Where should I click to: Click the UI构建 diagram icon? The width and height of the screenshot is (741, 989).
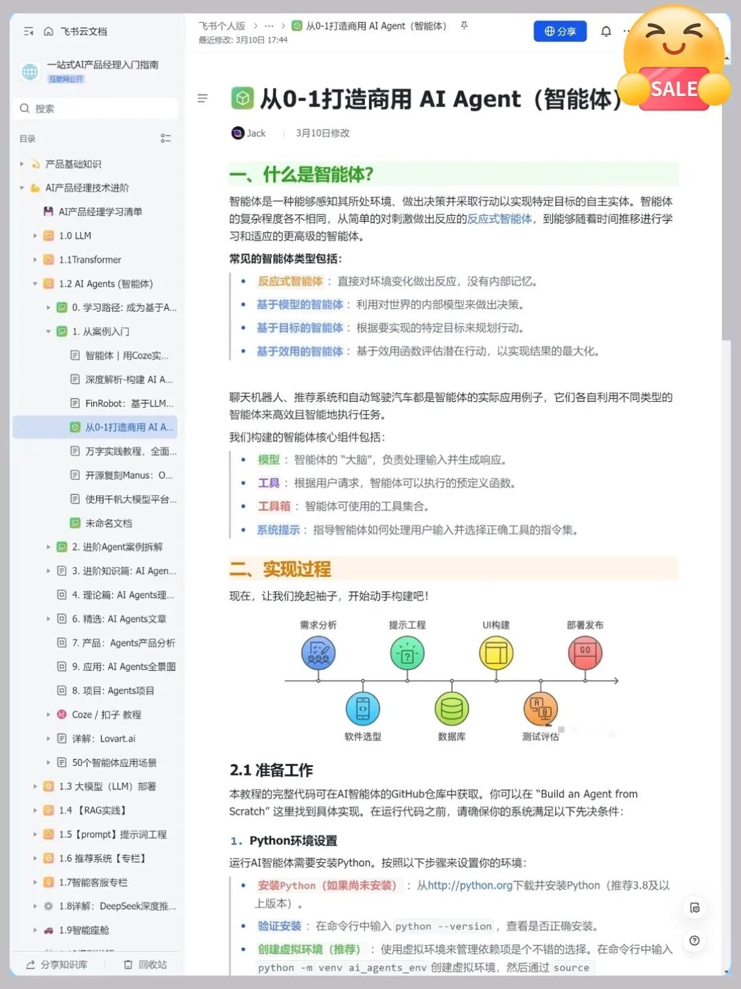click(x=496, y=653)
